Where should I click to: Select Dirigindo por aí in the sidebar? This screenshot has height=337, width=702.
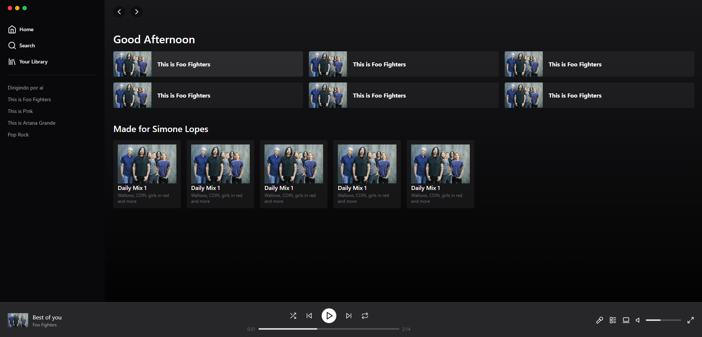[25, 87]
